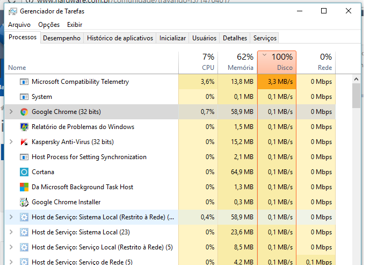
Task: Sort by the Memória column header
Action: coord(237,62)
